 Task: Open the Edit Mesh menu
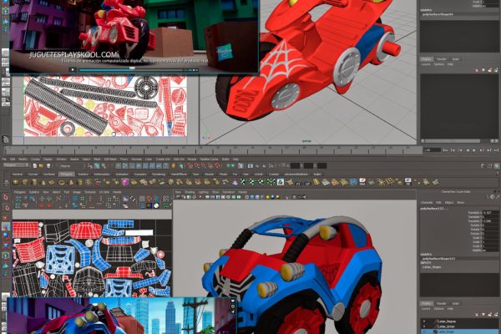click(110, 159)
